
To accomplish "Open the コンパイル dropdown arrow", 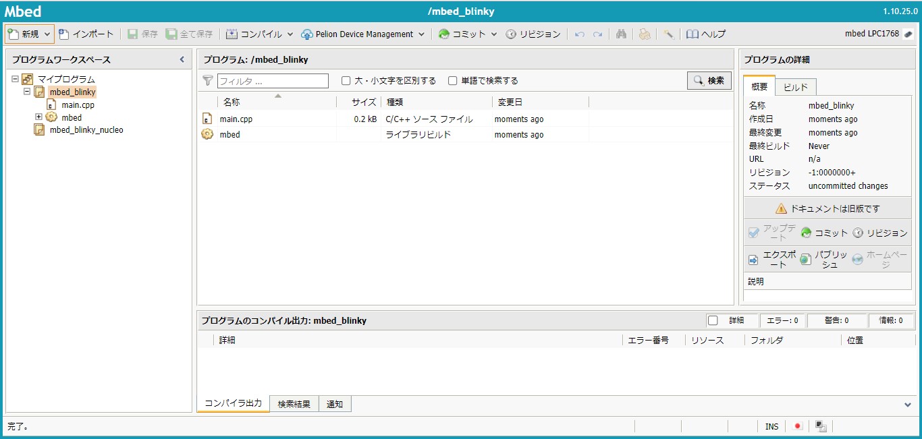I will tap(290, 34).
